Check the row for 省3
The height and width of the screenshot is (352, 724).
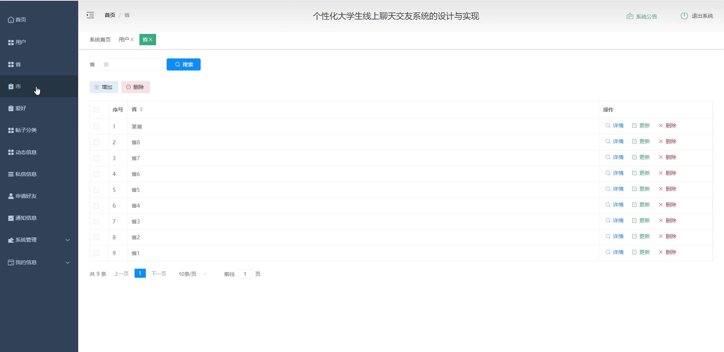point(96,222)
